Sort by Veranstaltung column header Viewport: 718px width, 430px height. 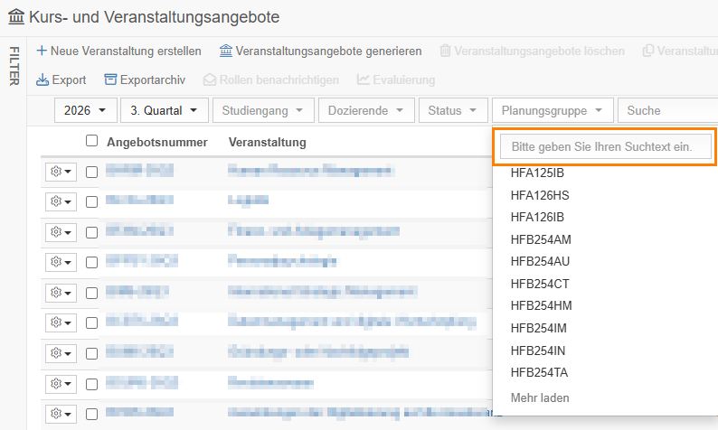click(x=268, y=142)
